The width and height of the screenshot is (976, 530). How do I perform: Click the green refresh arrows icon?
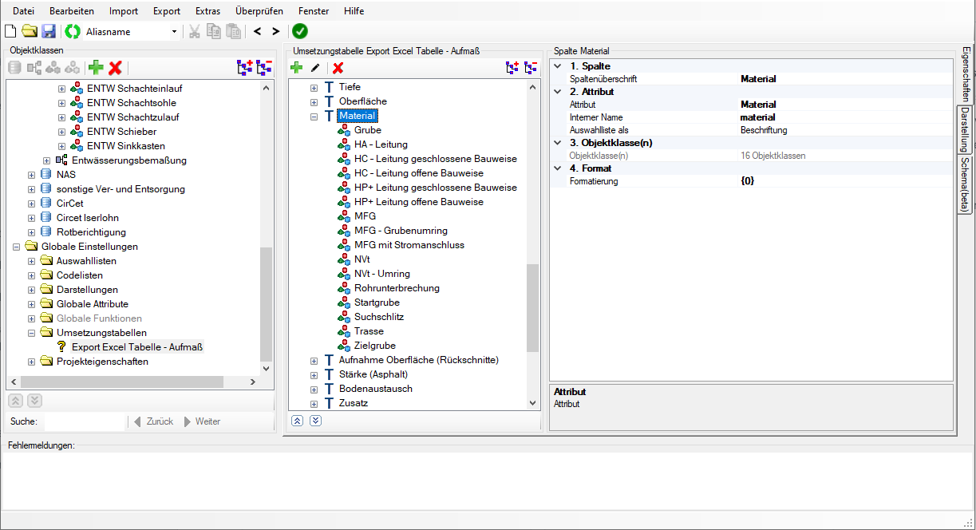click(x=73, y=31)
